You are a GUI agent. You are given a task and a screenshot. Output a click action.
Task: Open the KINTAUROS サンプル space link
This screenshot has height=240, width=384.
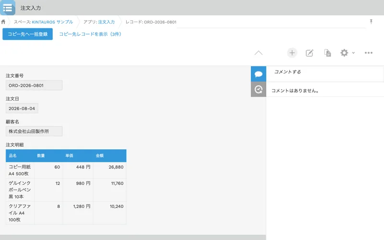[52, 22]
